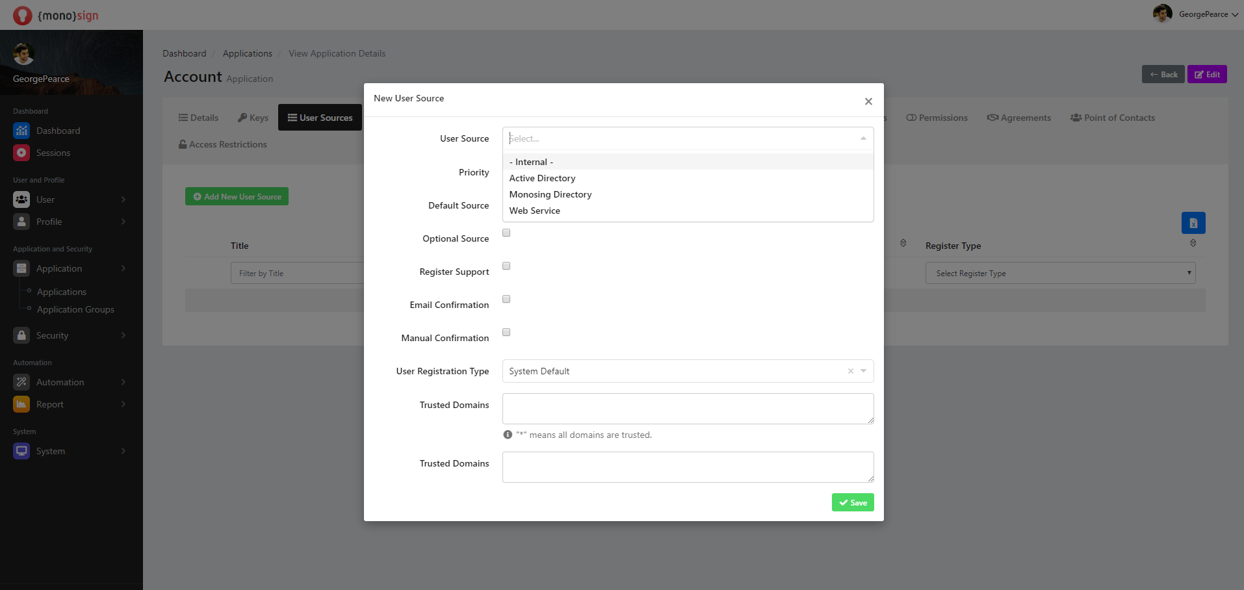
Task: Expand the Report sidebar menu chevron
Action: coord(123,404)
